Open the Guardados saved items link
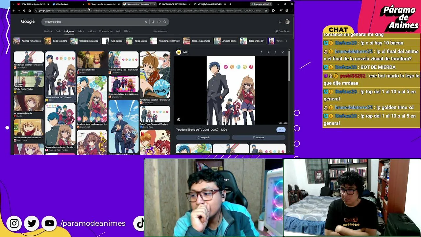 (283, 31)
